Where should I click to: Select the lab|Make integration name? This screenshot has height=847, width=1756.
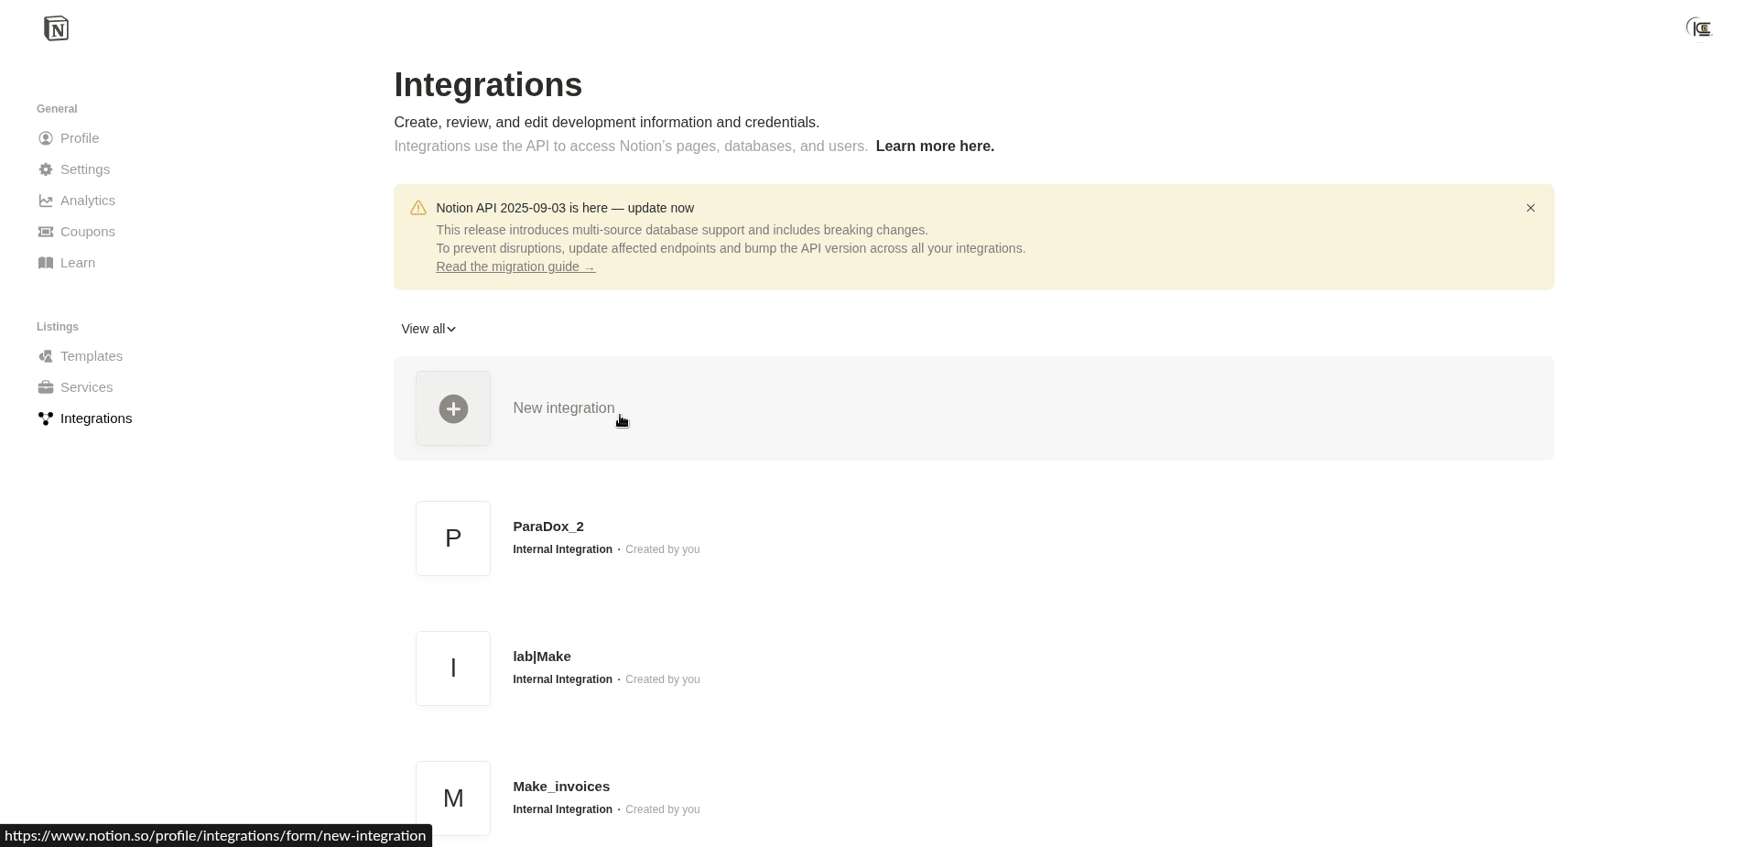pos(541,657)
